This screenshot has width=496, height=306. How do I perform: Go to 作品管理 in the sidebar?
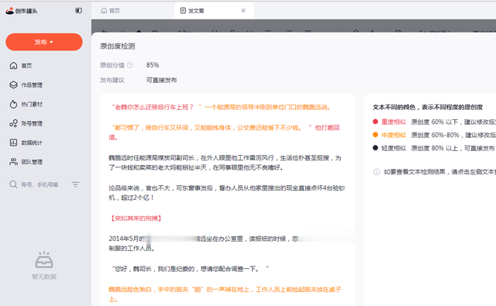(x=32, y=85)
